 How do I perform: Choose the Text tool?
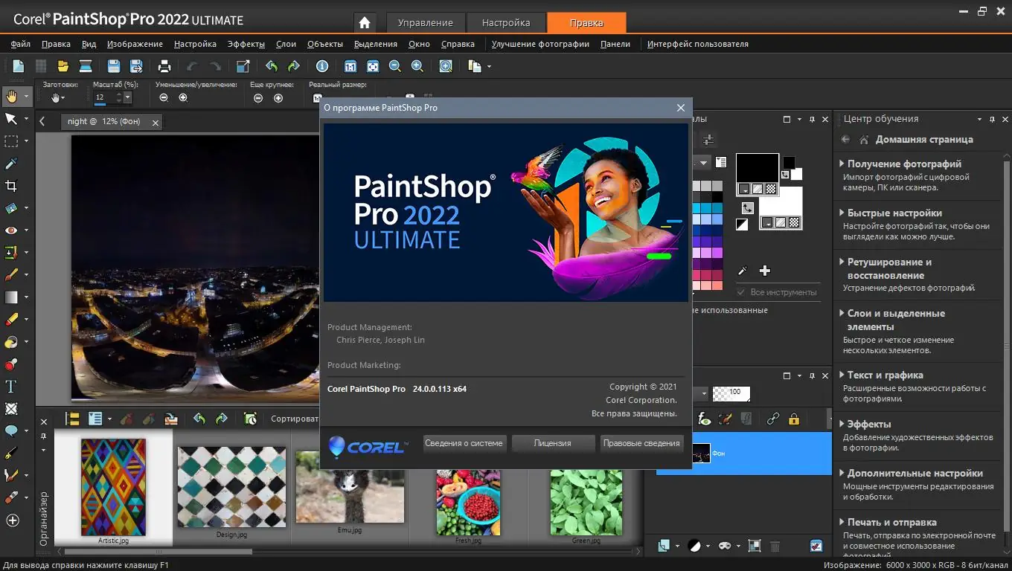click(11, 387)
